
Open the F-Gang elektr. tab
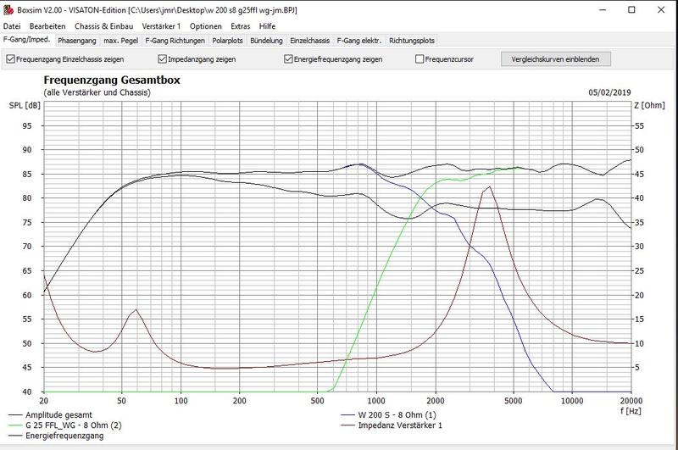coord(359,41)
